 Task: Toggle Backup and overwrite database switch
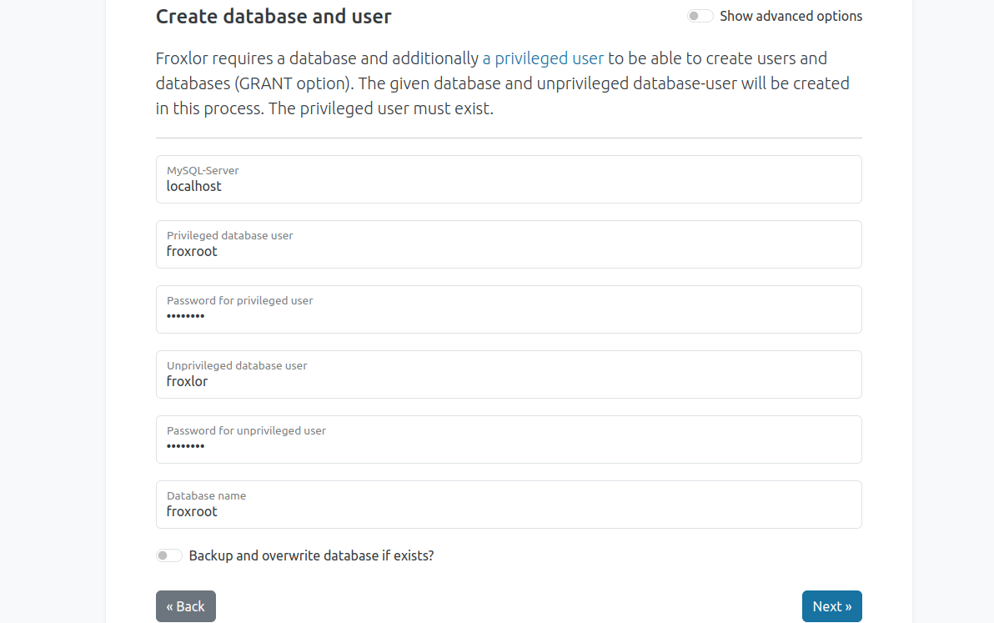169,555
